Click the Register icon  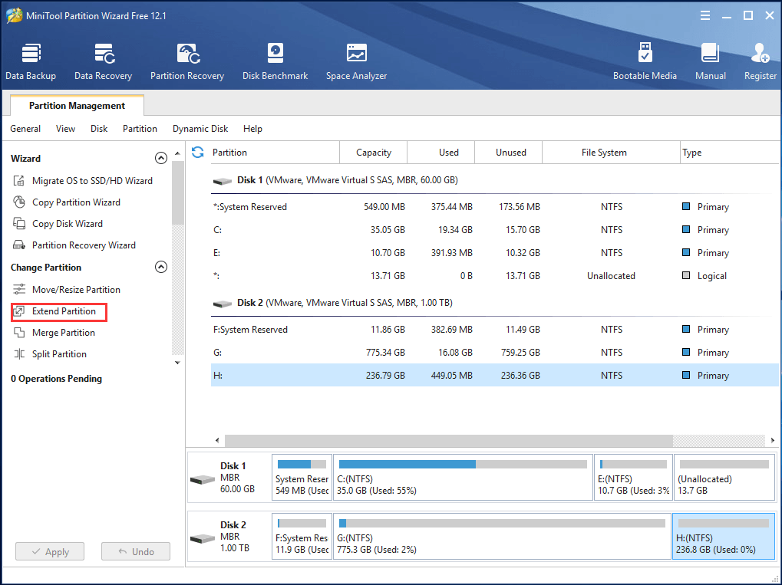[x=760, y=54]
